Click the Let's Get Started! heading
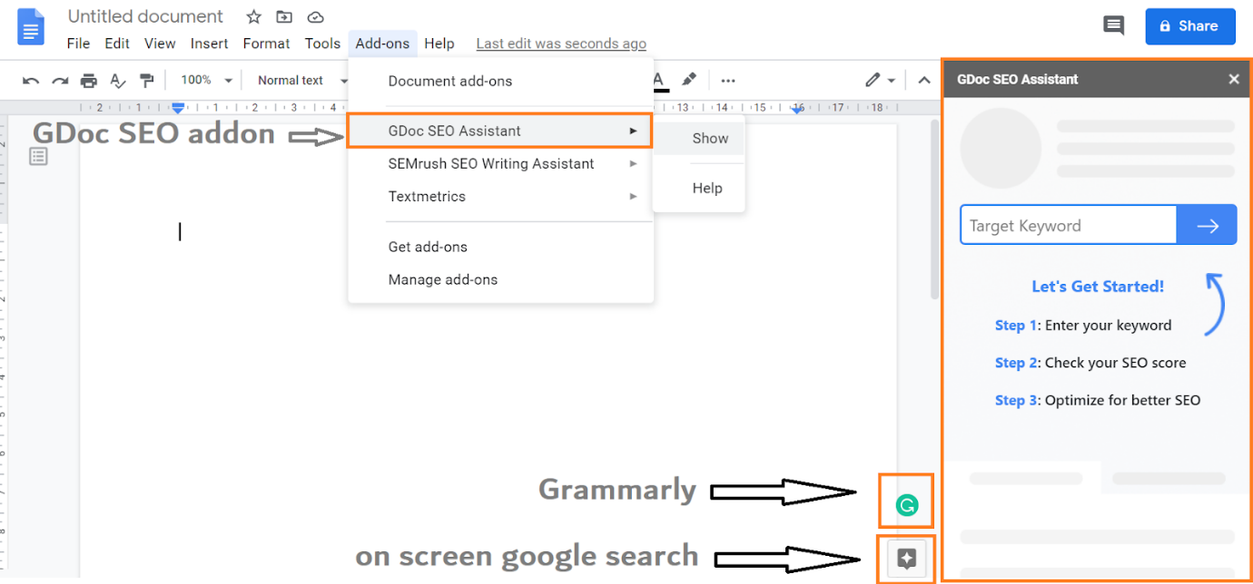1253x584 pixels. point(1098,287)
